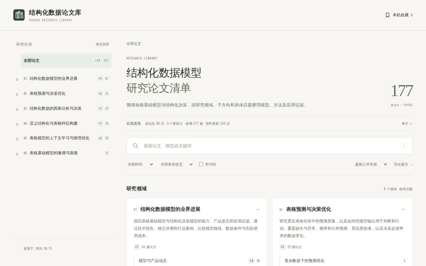This screenshot has height=266, width=426.
Task: Open the 模型与产品动态 sub-topic row
Action: point(199,261)
